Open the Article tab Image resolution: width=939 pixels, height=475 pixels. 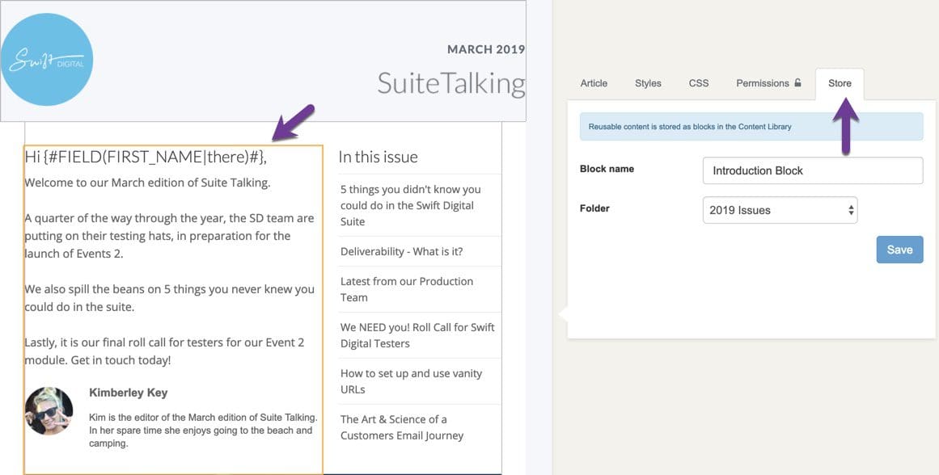click(594, 83)
